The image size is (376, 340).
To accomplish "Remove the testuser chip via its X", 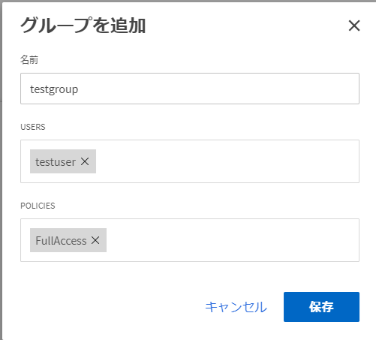I will pyautogui.click(x=85, y=161).
